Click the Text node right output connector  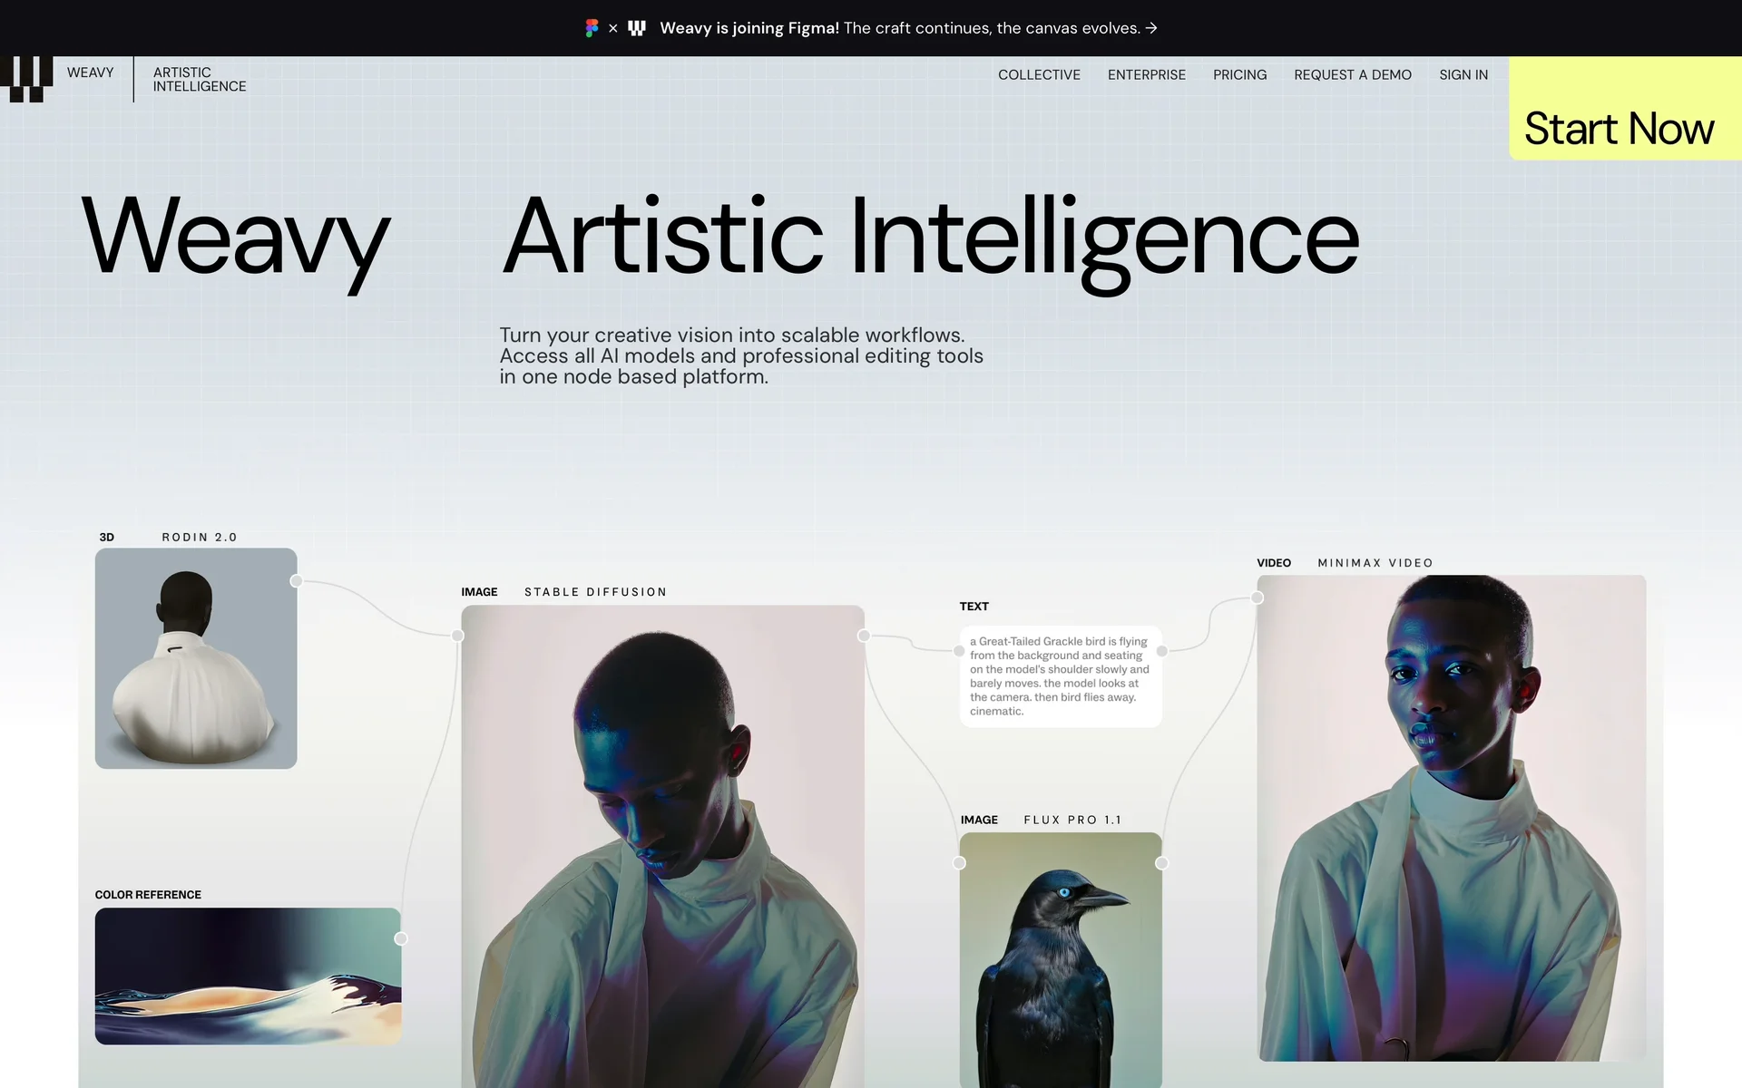click(x=1162, y=651)
